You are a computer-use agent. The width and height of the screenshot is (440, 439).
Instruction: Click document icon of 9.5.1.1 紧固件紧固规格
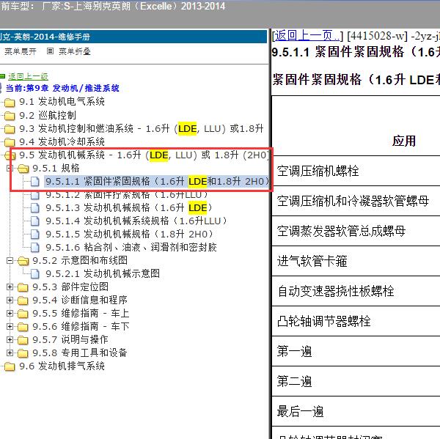pyautogui.click(x=35, y=182)
